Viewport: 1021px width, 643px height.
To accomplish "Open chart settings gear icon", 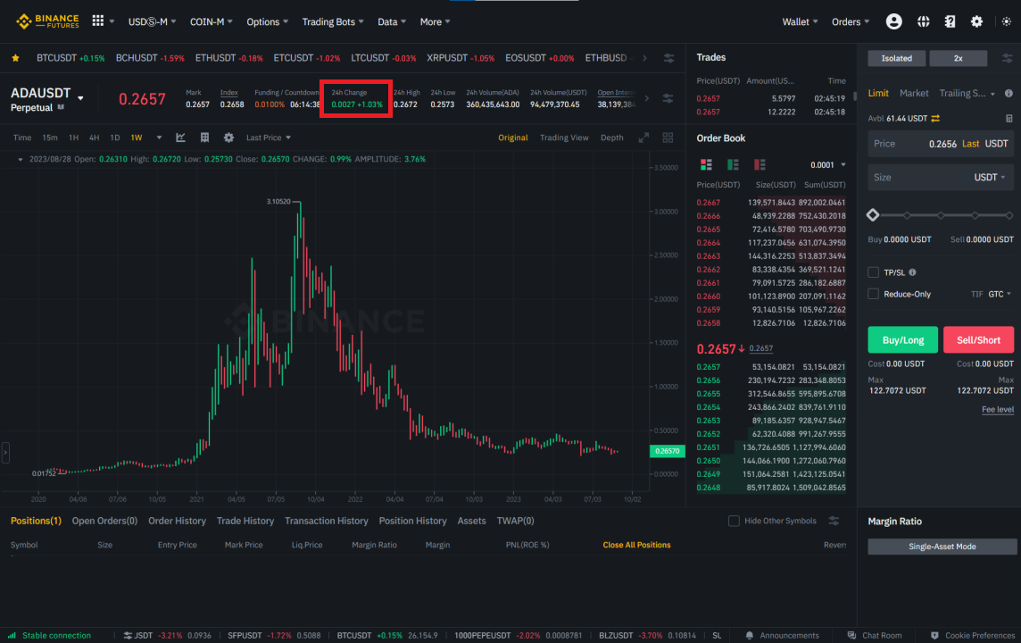I will [228, 138].
